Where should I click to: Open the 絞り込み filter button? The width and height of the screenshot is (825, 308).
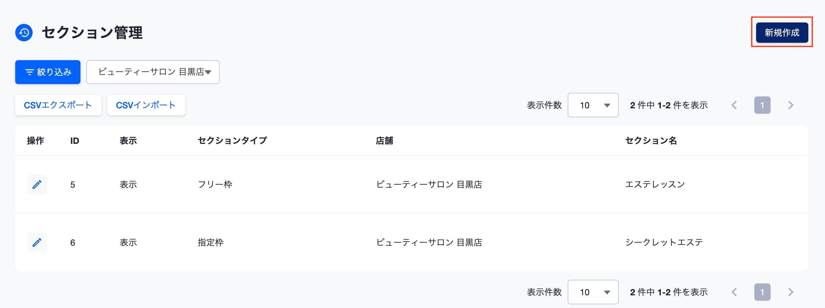pos(48,72)
